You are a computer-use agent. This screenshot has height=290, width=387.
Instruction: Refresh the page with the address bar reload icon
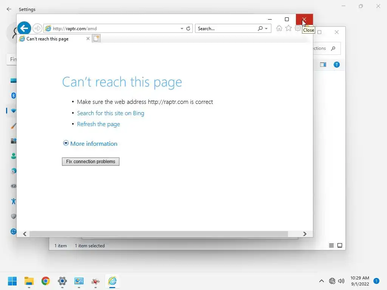coord(188,28)
